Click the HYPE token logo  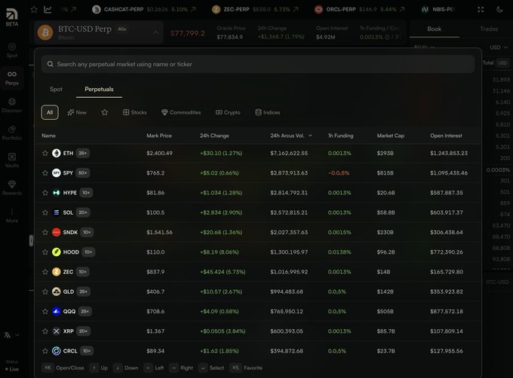[57, 193]
